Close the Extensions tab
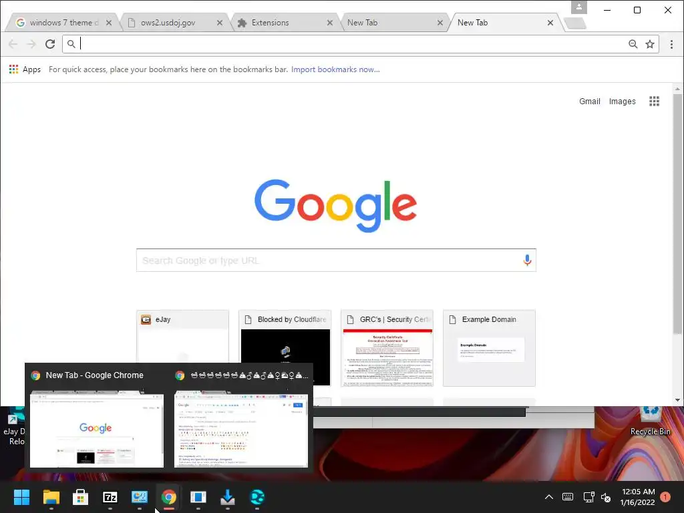This screenshot has width=684, height=513. coord(330,23)
